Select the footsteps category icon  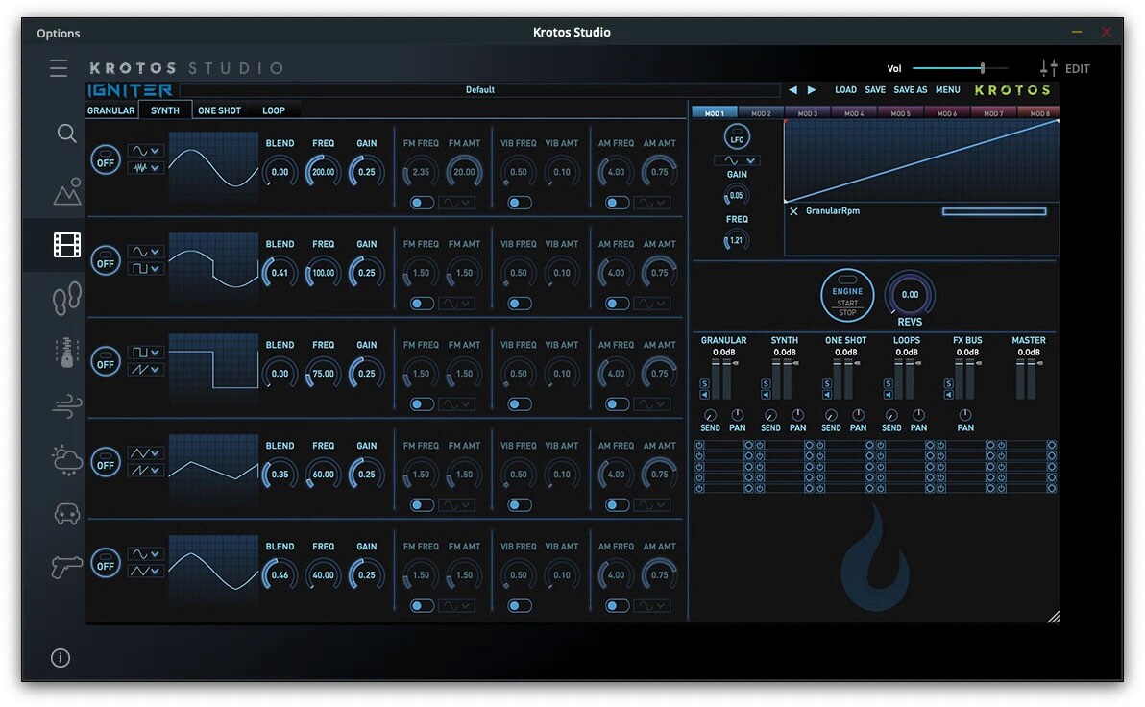(x=66, y=299)
